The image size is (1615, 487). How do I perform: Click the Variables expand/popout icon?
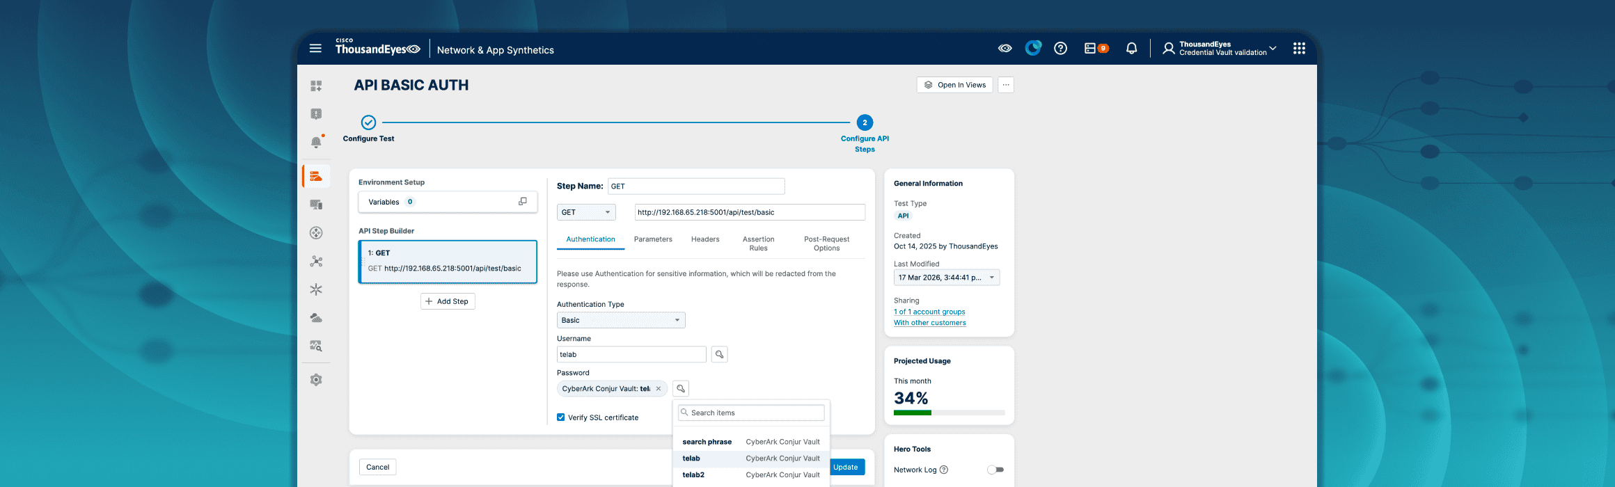click(x=523, y=202)
